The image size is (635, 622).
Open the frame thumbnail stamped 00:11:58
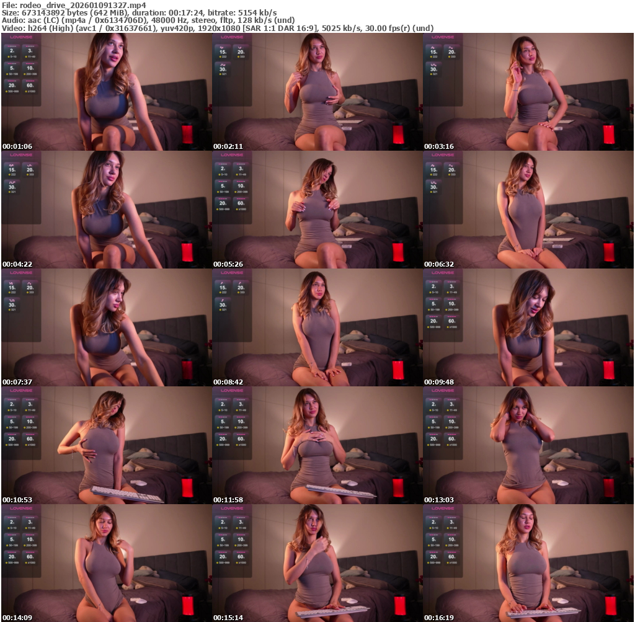[x=317, y=445]
